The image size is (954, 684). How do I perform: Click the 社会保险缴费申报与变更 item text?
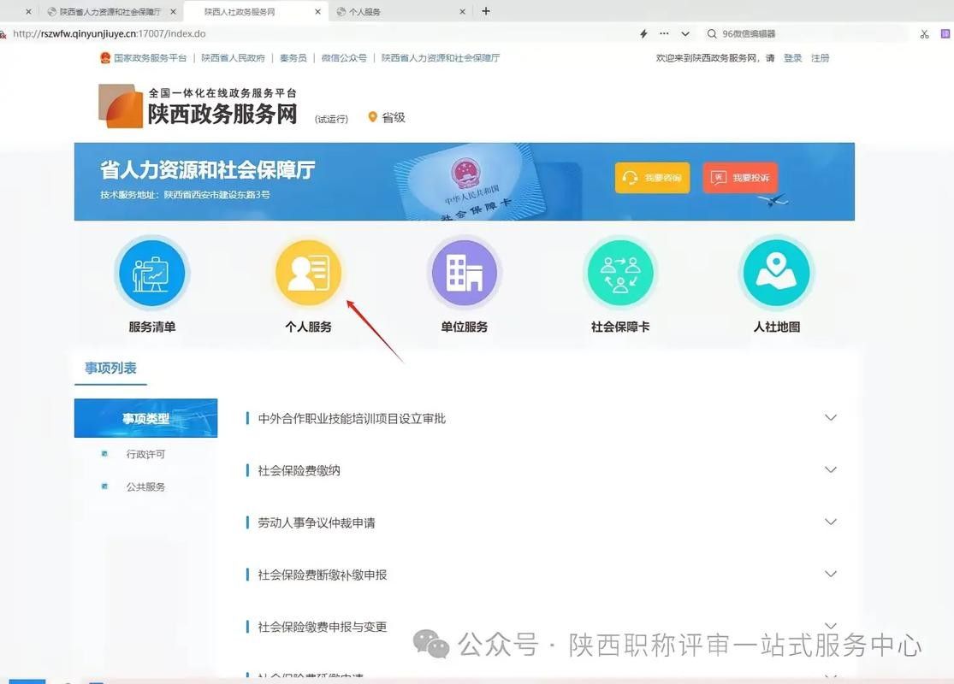323,627
